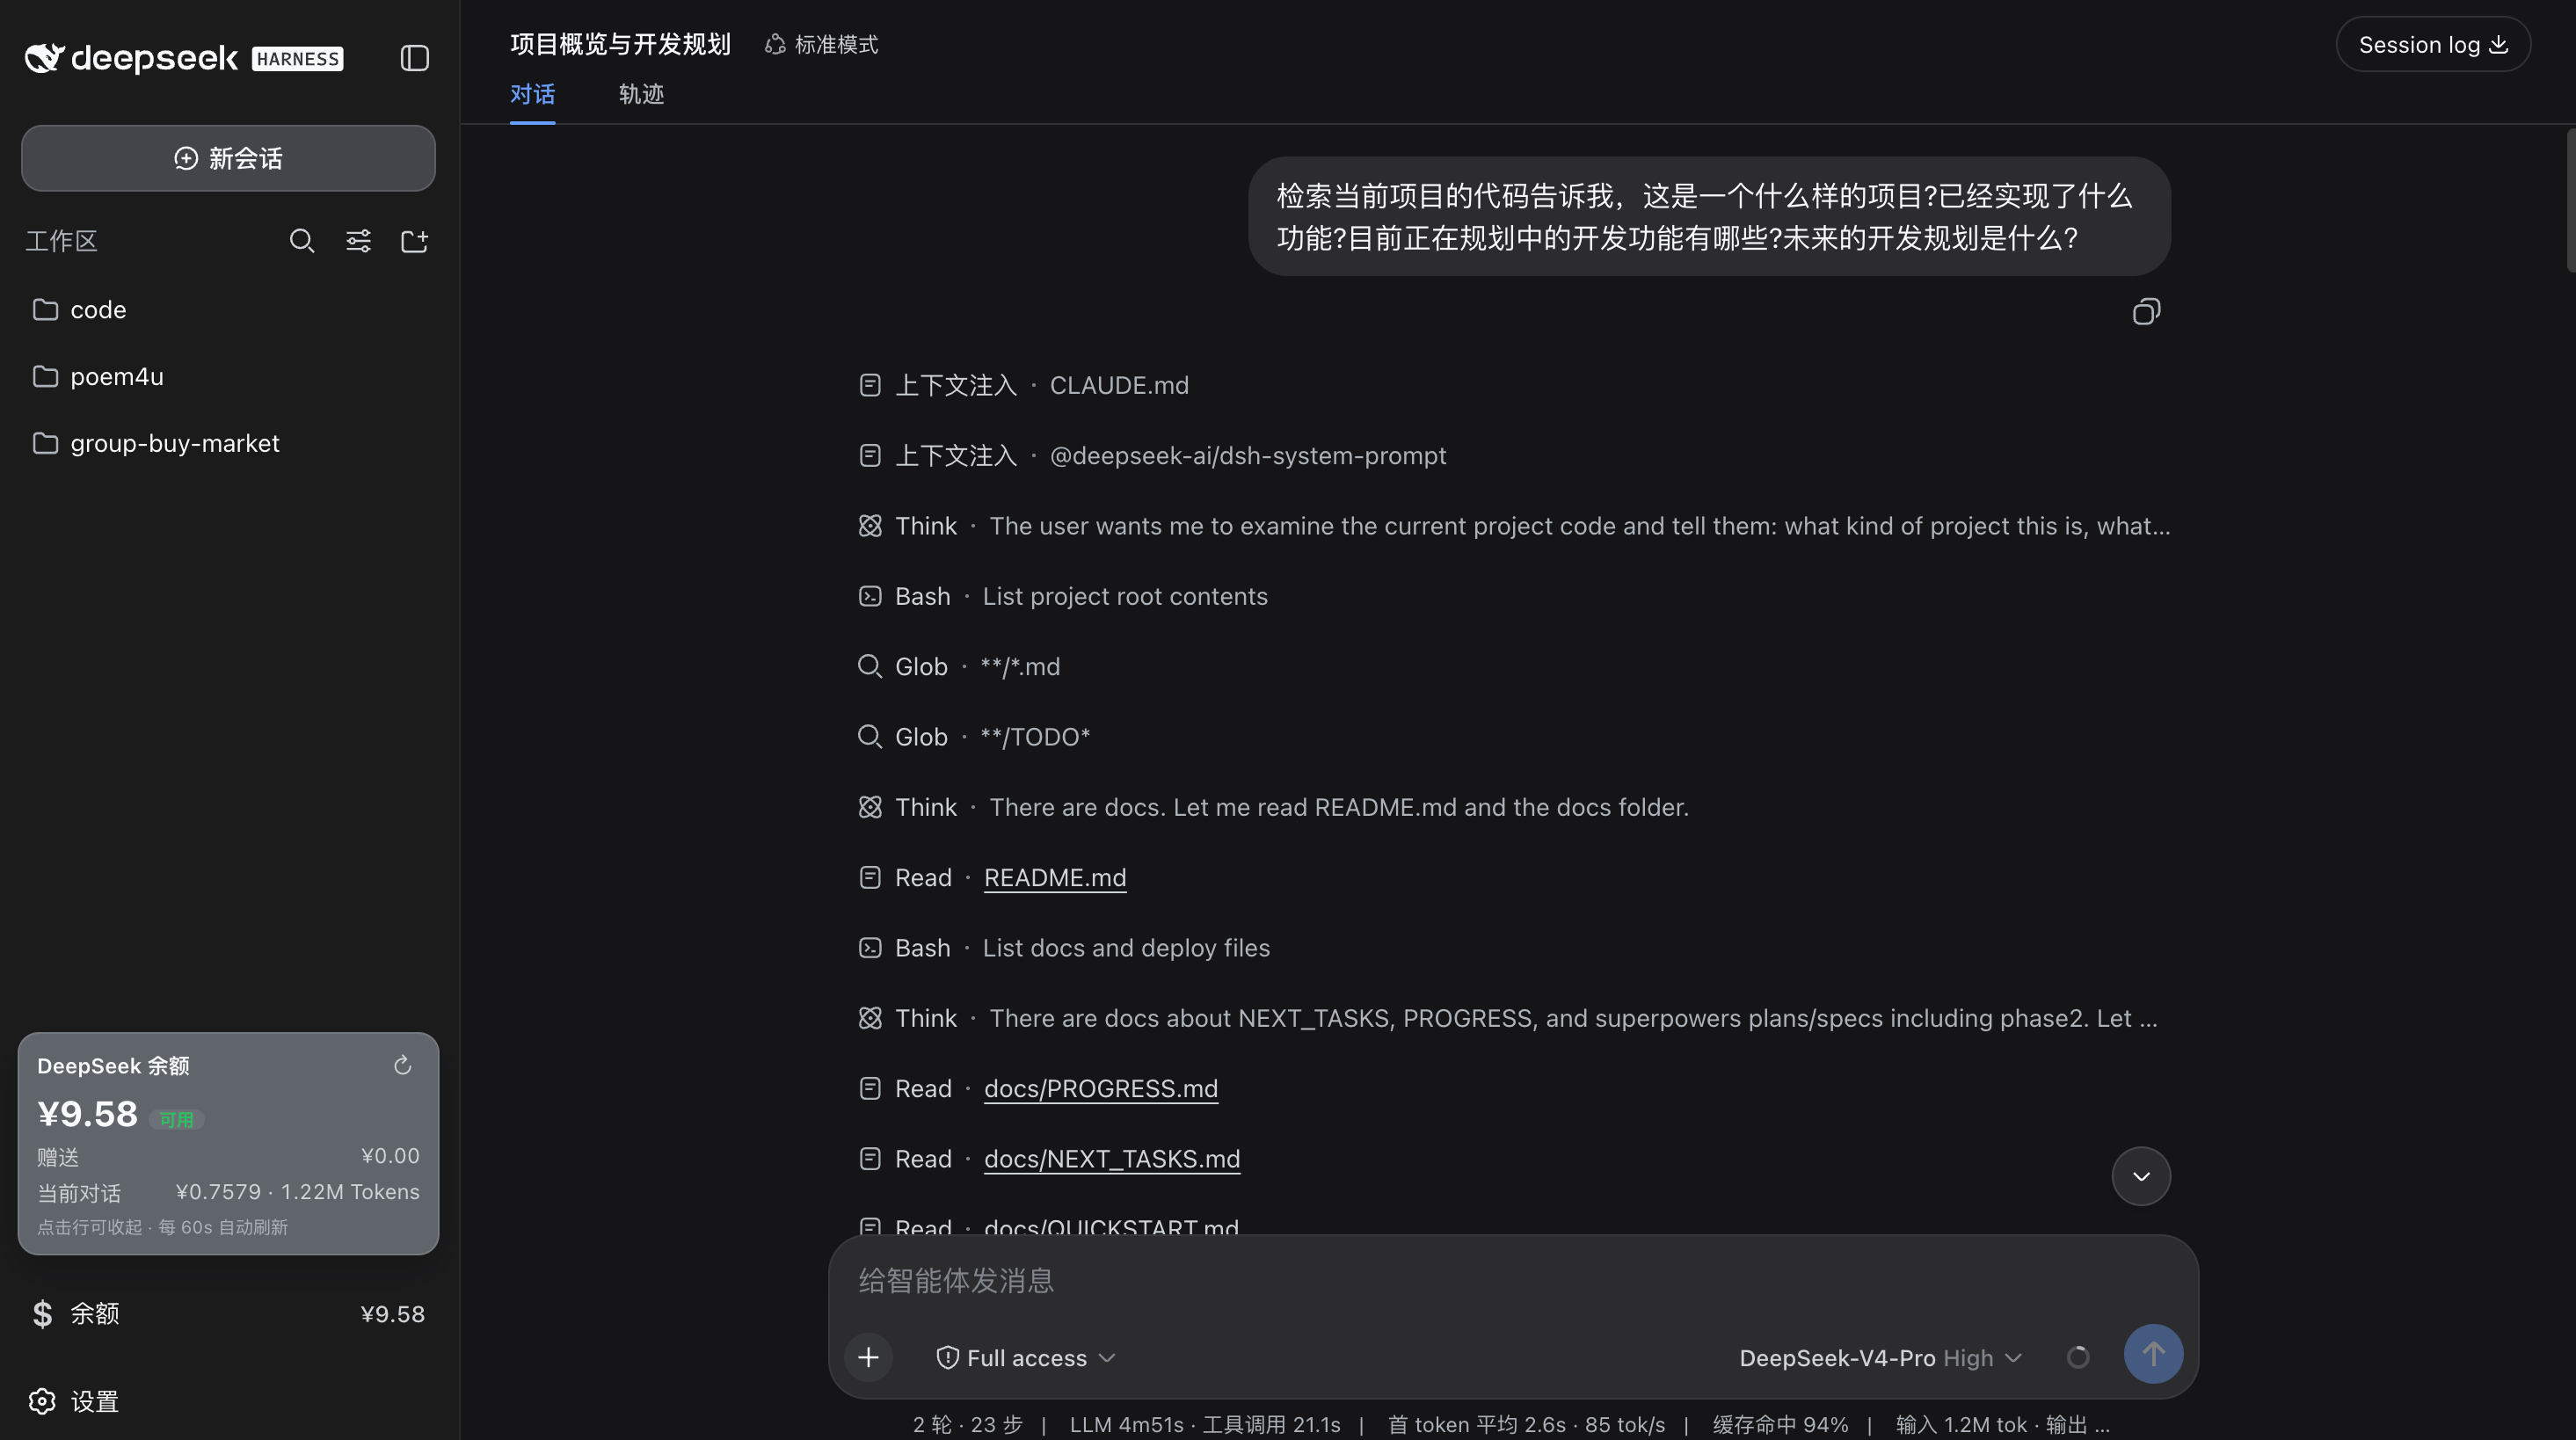Open the docs/PROGRESS.md link
This screenshot has width=2576, height=1440.
coord(1101,1088)
